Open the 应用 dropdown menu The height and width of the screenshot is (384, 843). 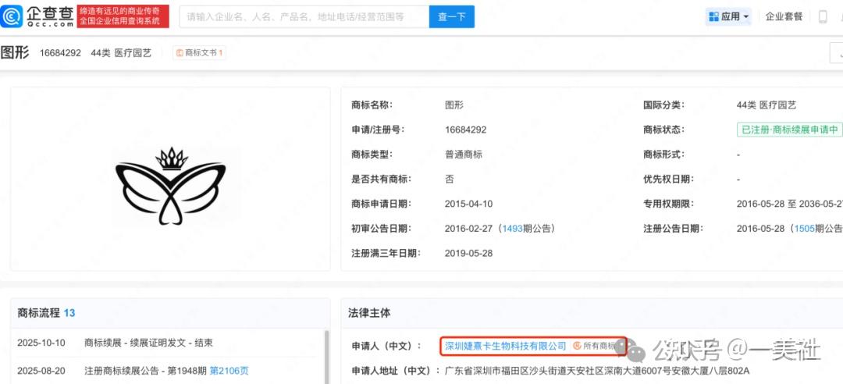pyautogui.click(x=728, y=16)
